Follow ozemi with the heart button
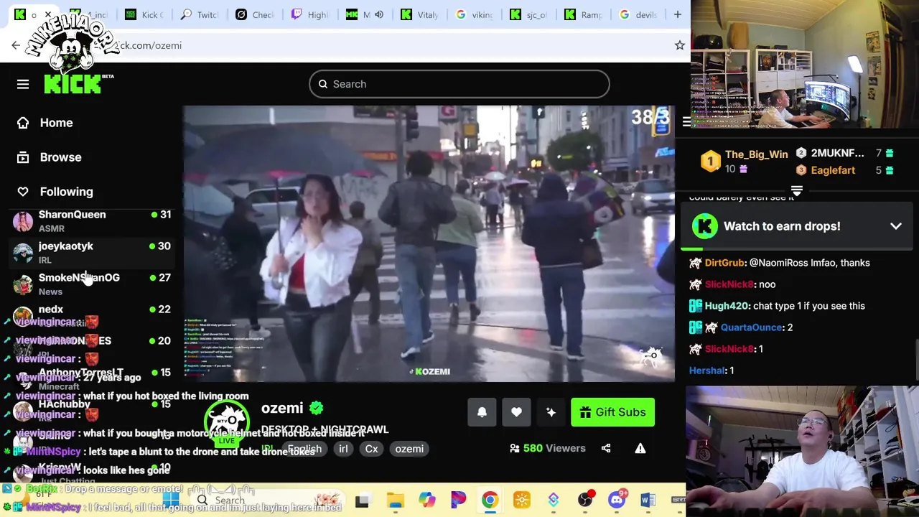Viewport: 919px width, 517px height. (x=516, y=412)
